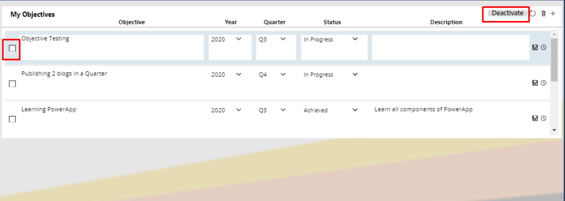
Task: Click the trash delete icon
Action: 543,13
